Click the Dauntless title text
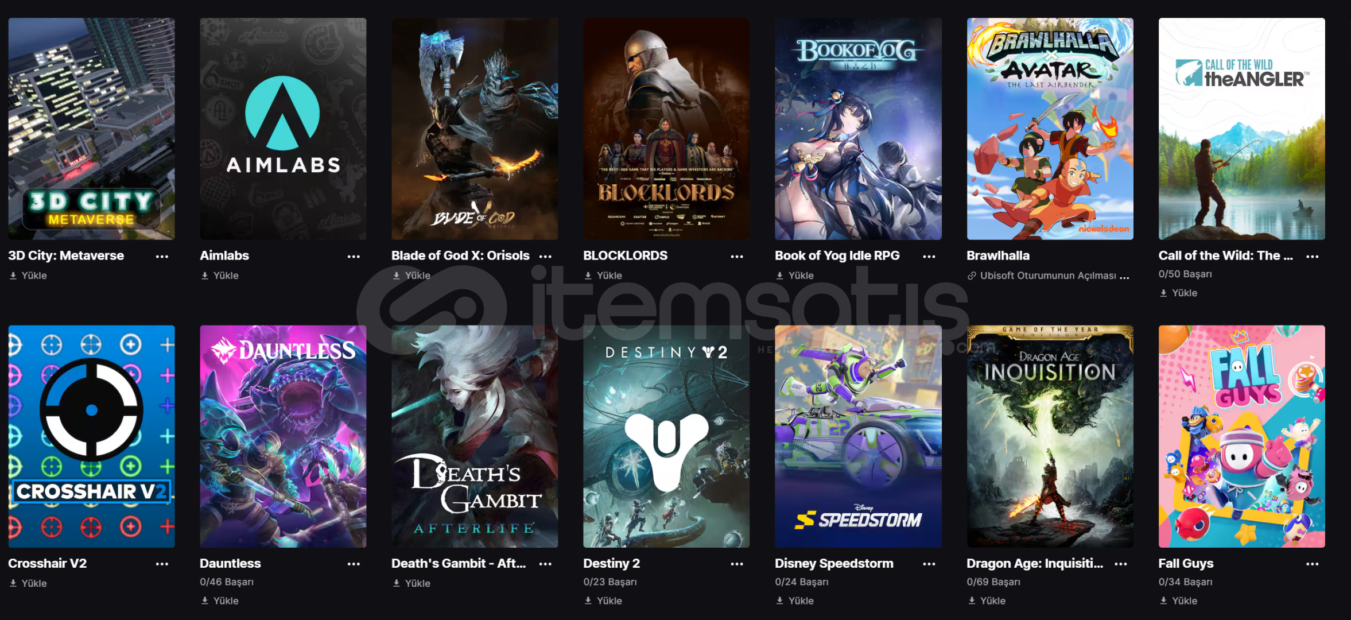The height and width of the screenshot is (620, 1351). 230,564
